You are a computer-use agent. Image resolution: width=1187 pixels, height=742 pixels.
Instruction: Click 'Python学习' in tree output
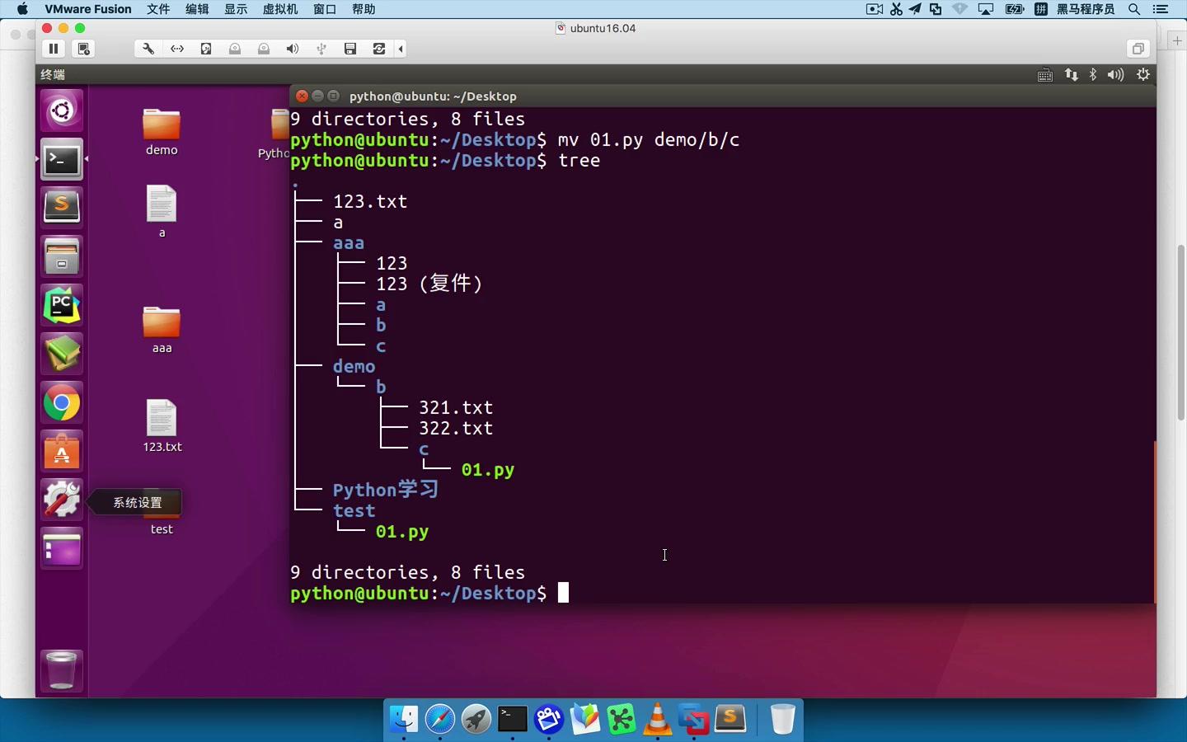coord(386,490)
